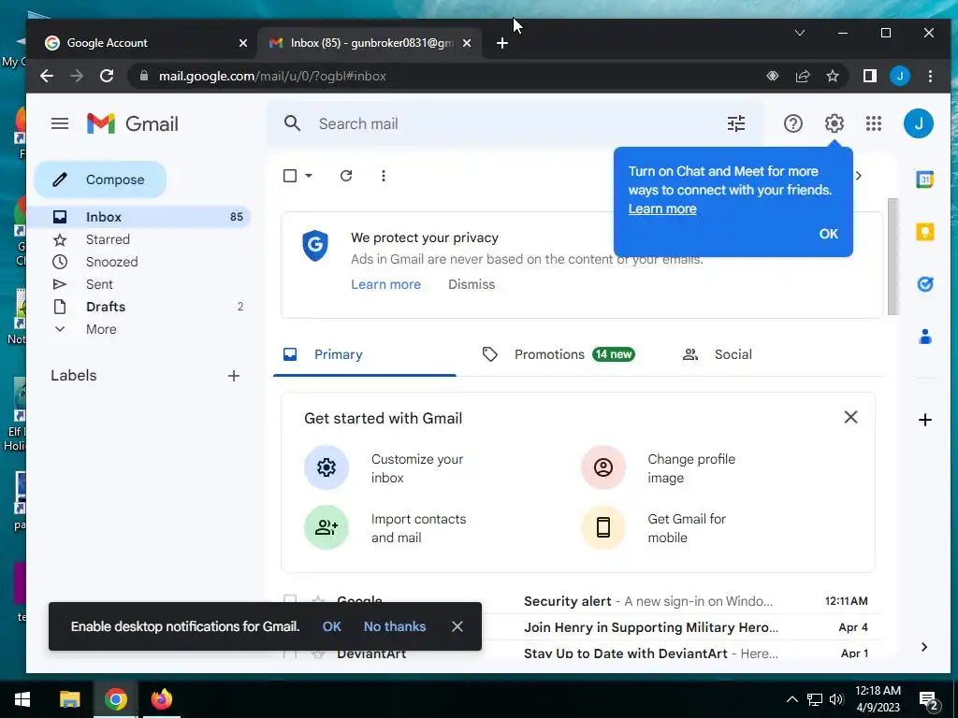Open Windows Start menu

pos(22,699)
